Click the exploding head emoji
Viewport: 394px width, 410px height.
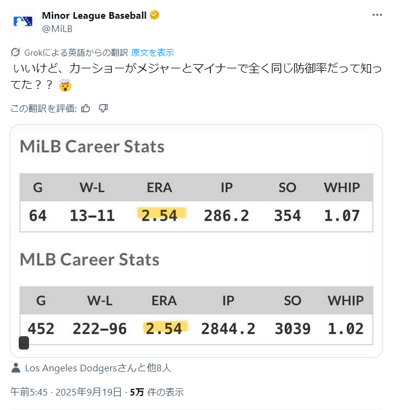click(65, 85)
